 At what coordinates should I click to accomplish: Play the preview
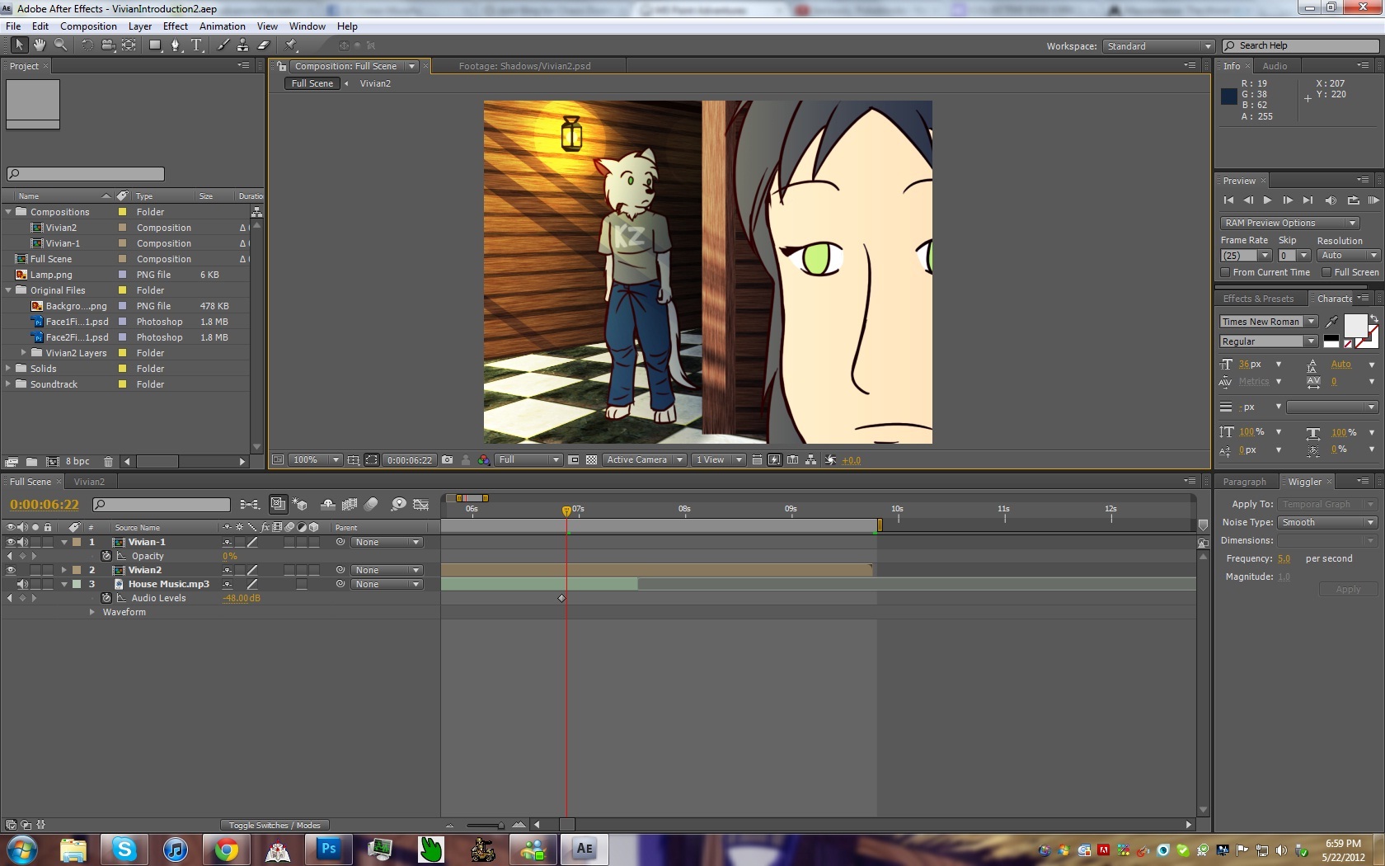(x=1267, y=200)
